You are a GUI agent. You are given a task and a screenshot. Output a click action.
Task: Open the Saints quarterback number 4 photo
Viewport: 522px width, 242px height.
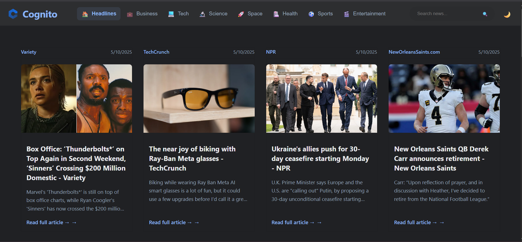coord(444,99)
